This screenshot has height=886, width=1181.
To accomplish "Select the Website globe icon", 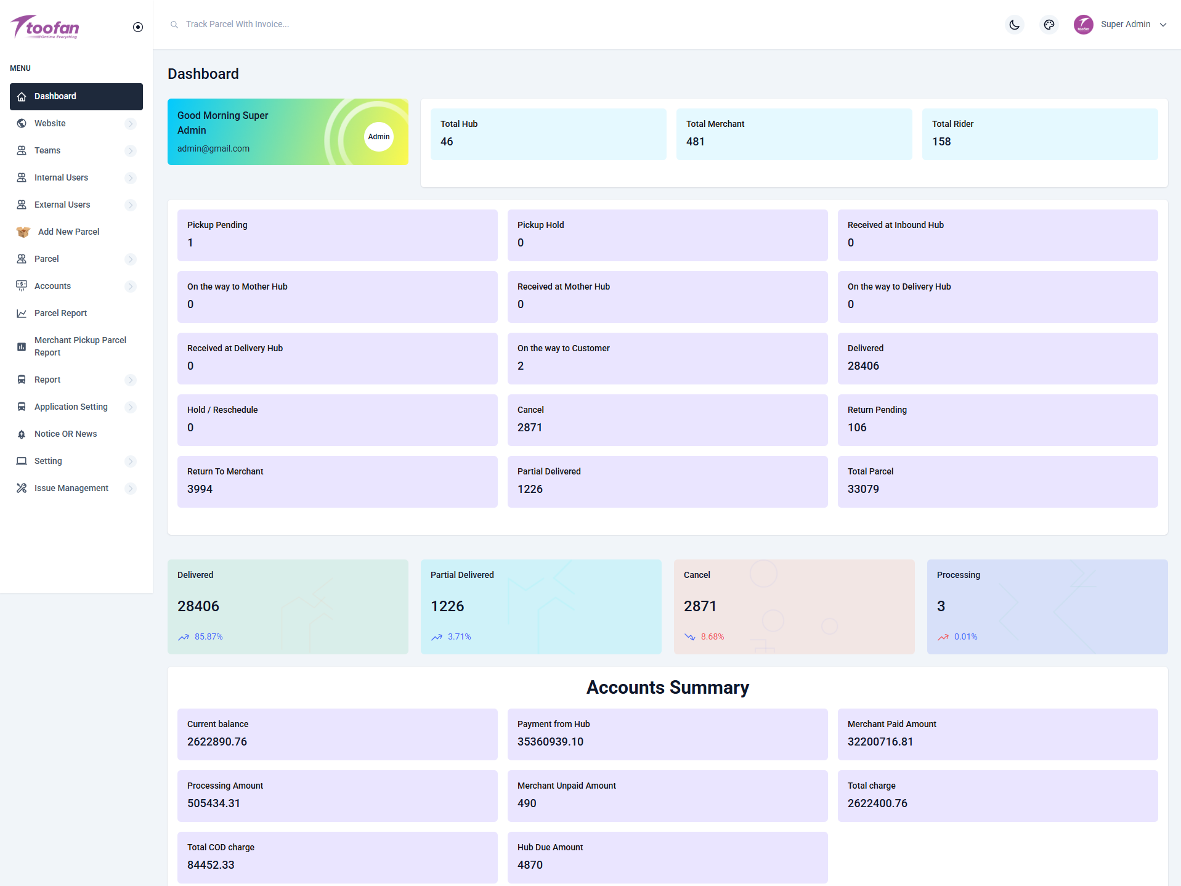I will 22,123.
